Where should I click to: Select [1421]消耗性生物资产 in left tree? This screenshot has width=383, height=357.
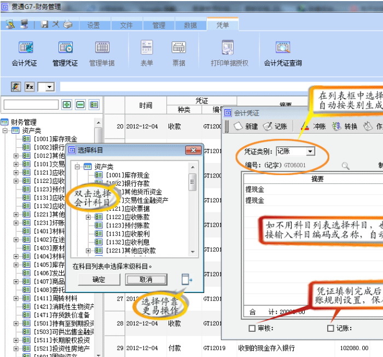[x=63, y=307]
